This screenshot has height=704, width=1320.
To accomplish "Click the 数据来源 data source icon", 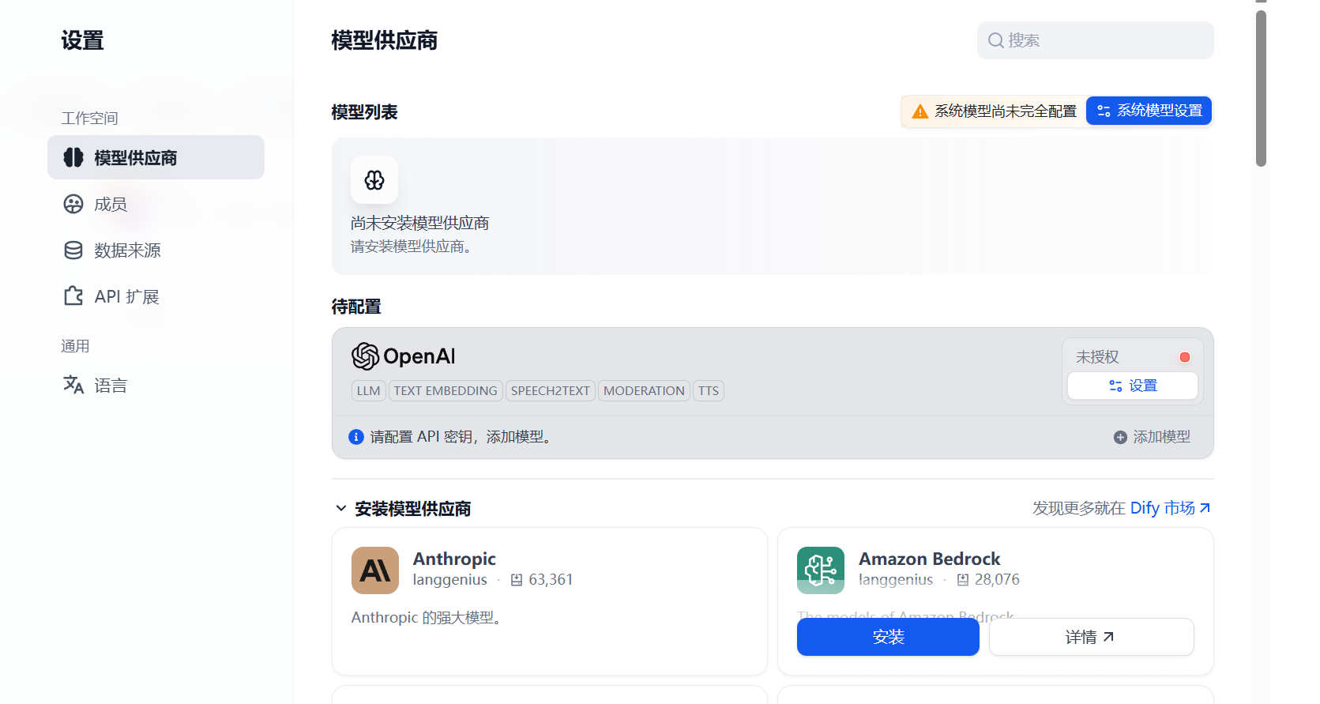I will [x=73, y=250].
